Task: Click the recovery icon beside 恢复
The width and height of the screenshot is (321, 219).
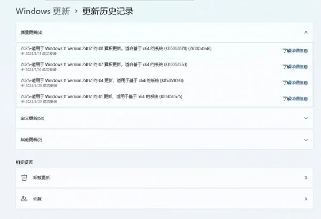Action: click(24, 199)
